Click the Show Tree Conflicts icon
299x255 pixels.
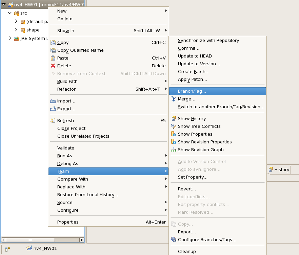[x=174, y=126]
